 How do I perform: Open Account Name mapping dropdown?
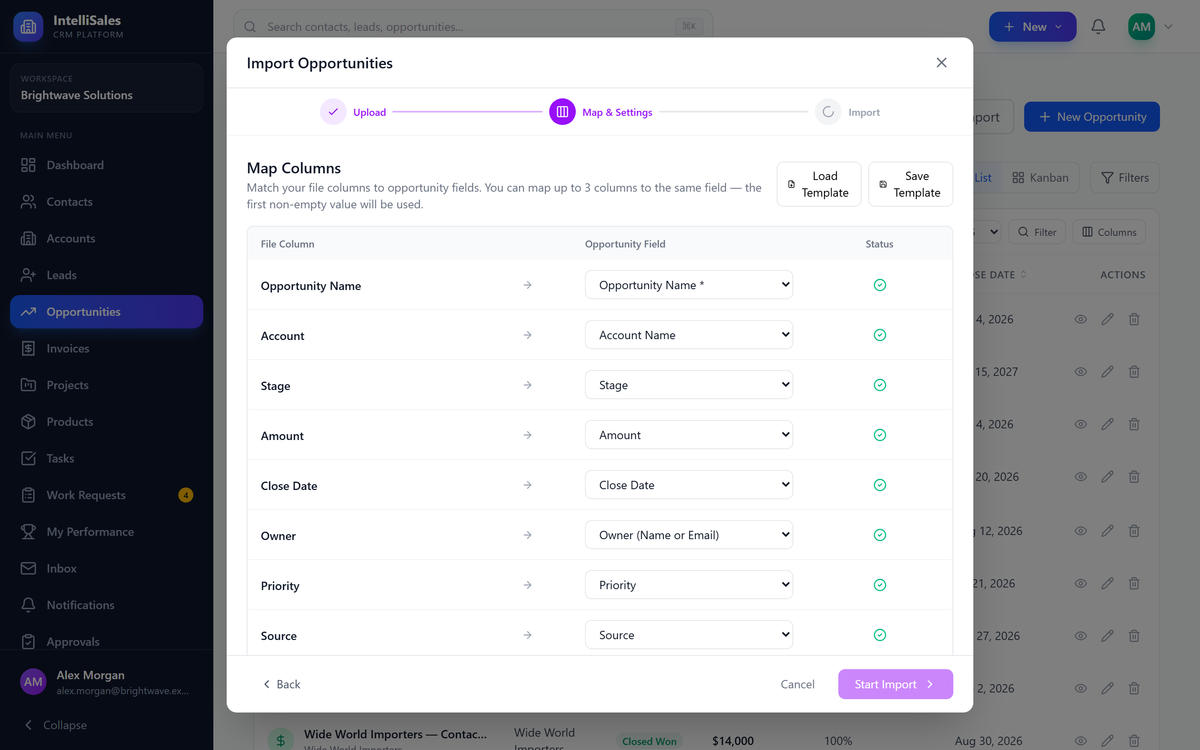pos(689,335)
